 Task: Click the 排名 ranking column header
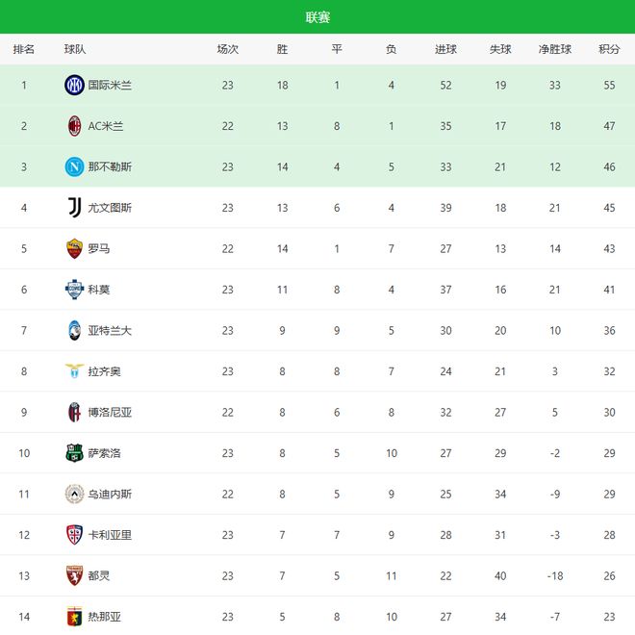click(24, 49)
